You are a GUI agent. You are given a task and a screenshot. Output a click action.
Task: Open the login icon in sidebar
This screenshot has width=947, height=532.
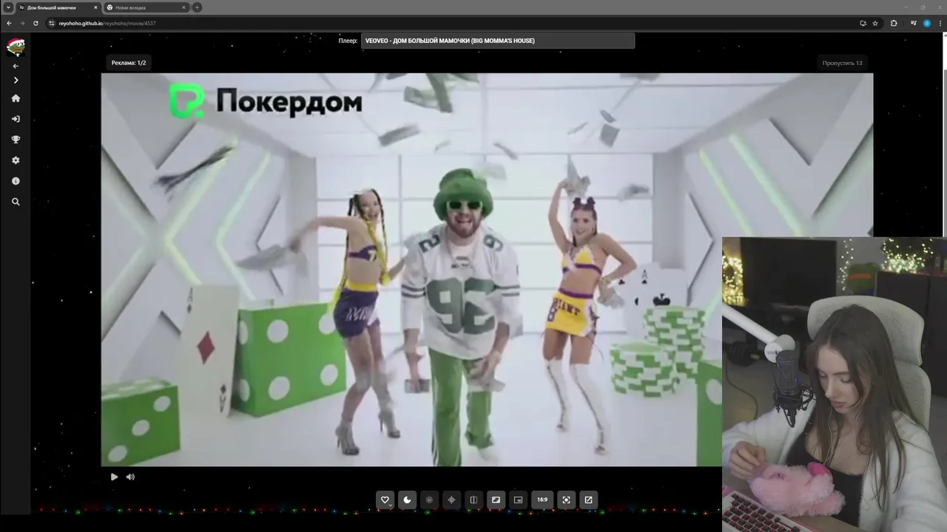click(x=16, y=119)
